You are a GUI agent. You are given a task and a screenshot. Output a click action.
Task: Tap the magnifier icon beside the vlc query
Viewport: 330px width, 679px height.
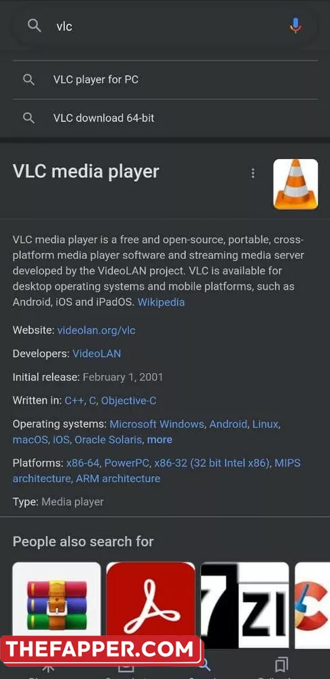click(x=34, y=26)
